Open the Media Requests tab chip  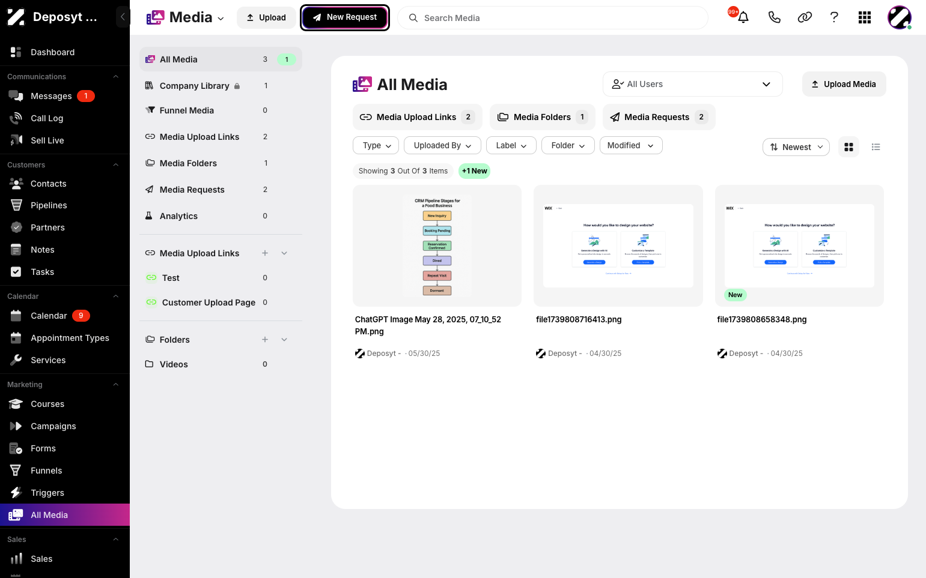659,117
